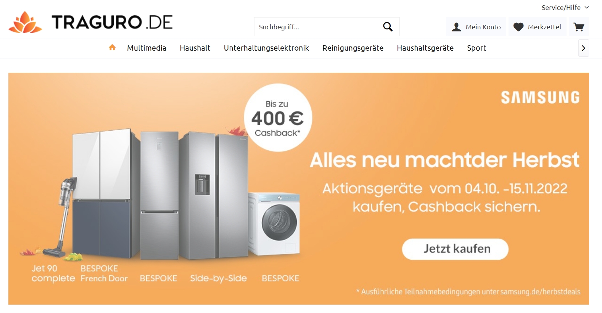The width and height of the screenshot is (602, 313).
Task: Open the shopping cart icon
Action: coord(579,27)
